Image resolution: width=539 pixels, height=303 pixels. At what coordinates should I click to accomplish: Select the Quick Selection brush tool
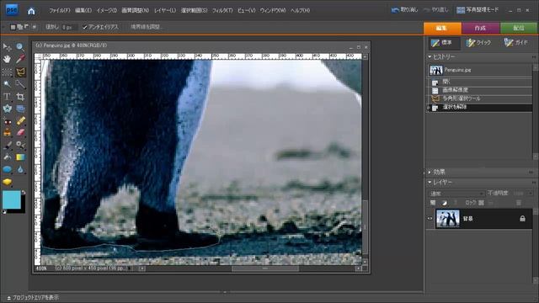(20, 84)
